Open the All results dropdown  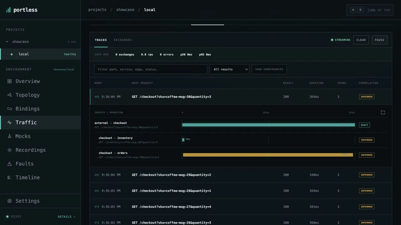tap(229, 69)
